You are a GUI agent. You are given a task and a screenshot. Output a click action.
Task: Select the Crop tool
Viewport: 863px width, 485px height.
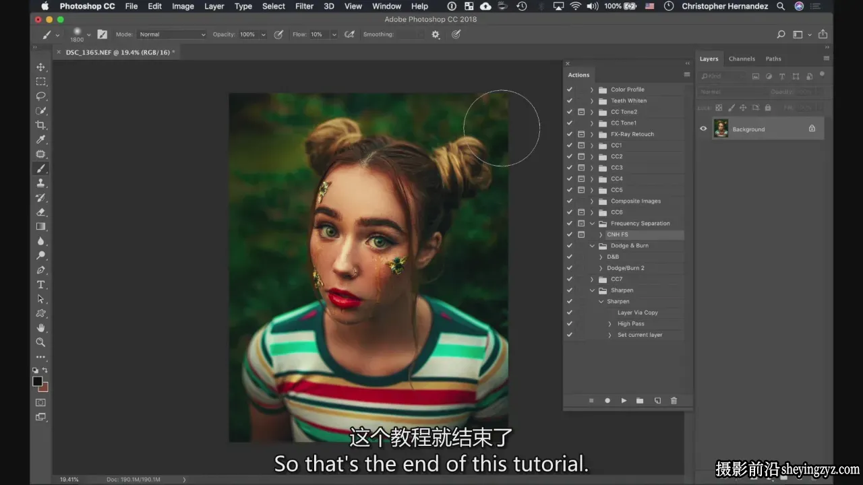(41, 125)
